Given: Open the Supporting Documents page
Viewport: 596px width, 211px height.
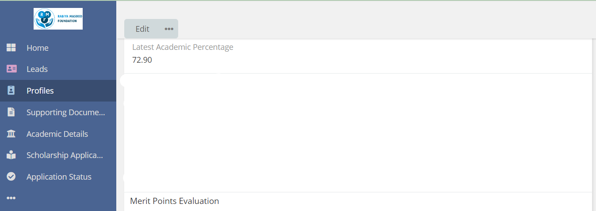Looking at the screenshot, I should coord(65,112).
